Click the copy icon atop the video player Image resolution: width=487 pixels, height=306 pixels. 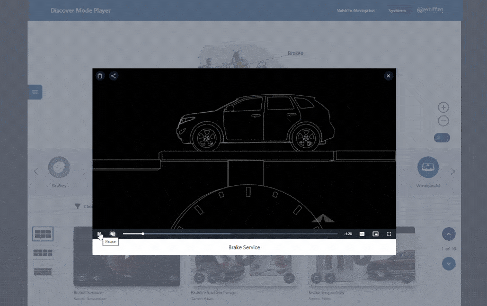[x=100, y=76]
